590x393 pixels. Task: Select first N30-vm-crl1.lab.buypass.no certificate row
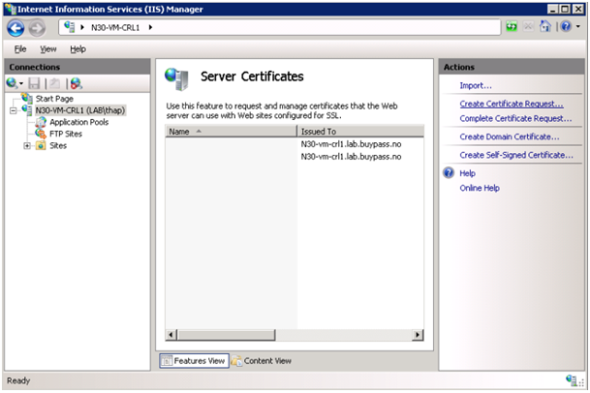point(295,144)
